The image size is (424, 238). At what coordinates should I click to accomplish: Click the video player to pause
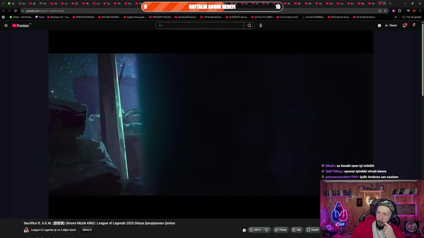[211, 124]
